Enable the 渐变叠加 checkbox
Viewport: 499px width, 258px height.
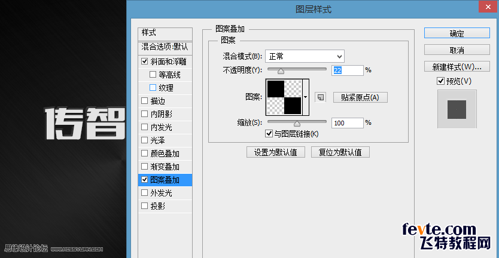(144, 167)
